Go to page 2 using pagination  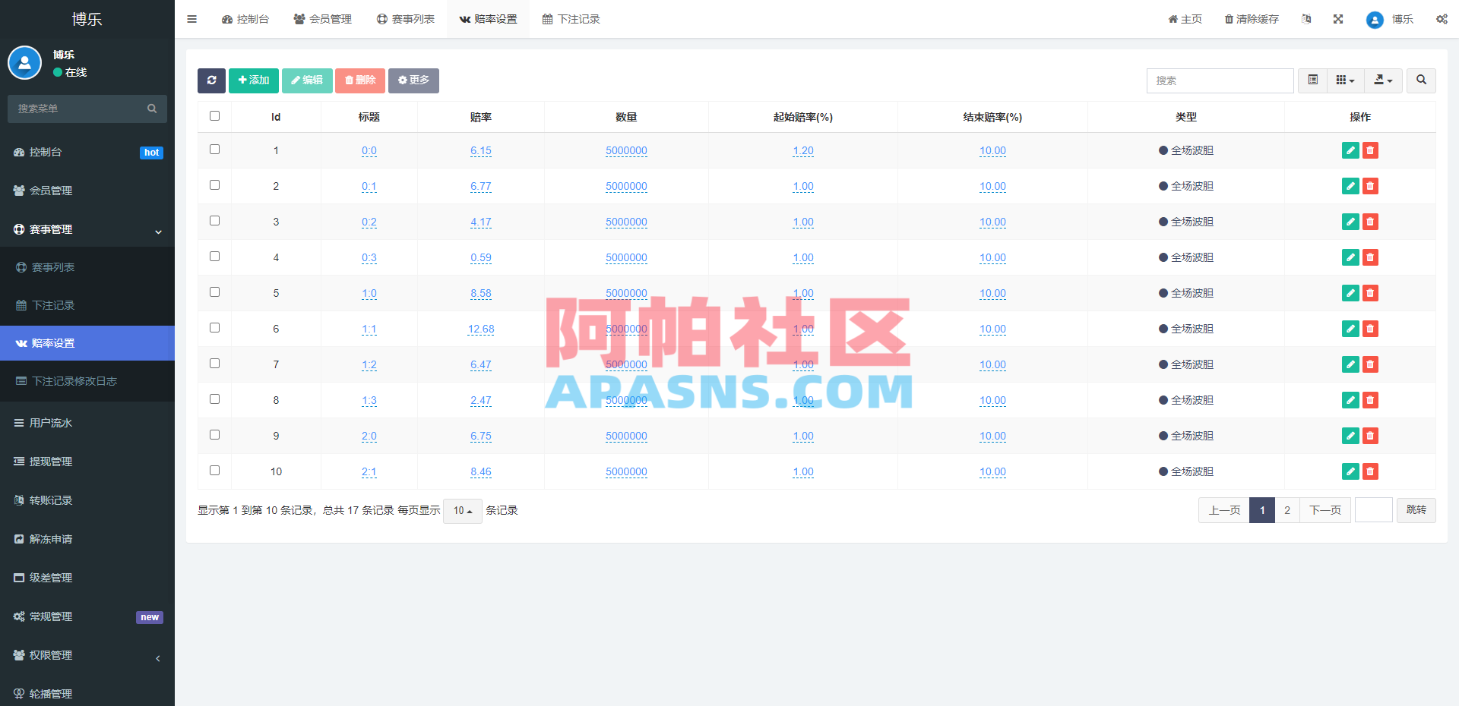pyautogui.click(x=1287, y=510)
